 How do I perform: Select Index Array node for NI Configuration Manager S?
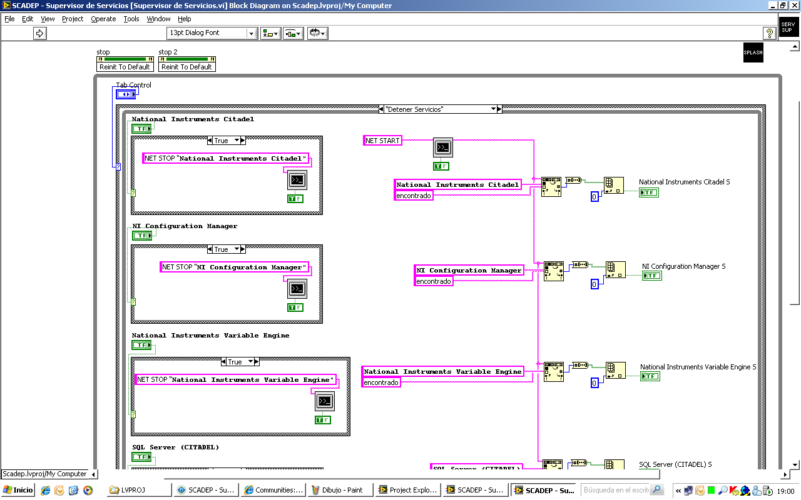(x=615, y=270)
